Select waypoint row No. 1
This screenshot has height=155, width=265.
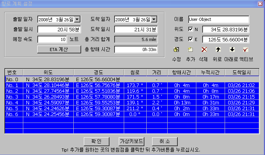132,85
